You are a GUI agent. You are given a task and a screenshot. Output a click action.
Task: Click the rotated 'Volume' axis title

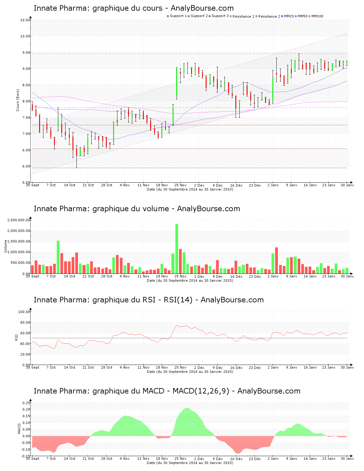pyautogui.click(x=5, y=246)
